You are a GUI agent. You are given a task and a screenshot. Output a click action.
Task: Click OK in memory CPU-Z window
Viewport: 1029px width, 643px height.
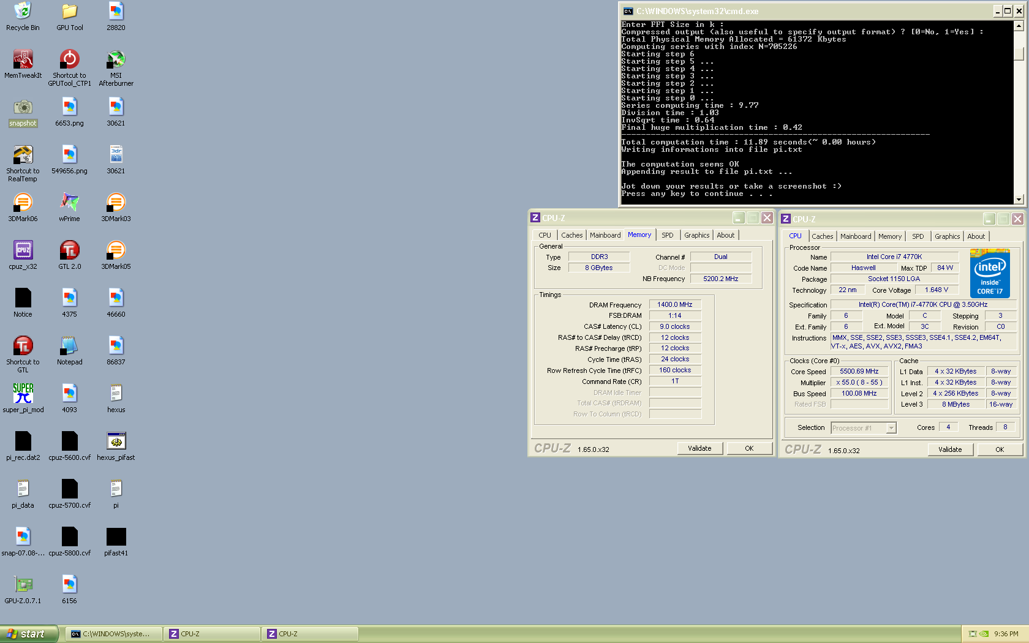pyautogui.click(x=749, y=448)
